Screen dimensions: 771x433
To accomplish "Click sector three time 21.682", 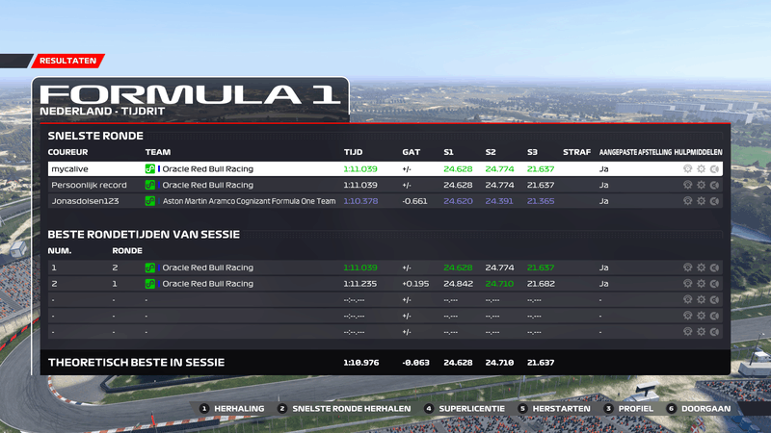I will click(541, 284).
